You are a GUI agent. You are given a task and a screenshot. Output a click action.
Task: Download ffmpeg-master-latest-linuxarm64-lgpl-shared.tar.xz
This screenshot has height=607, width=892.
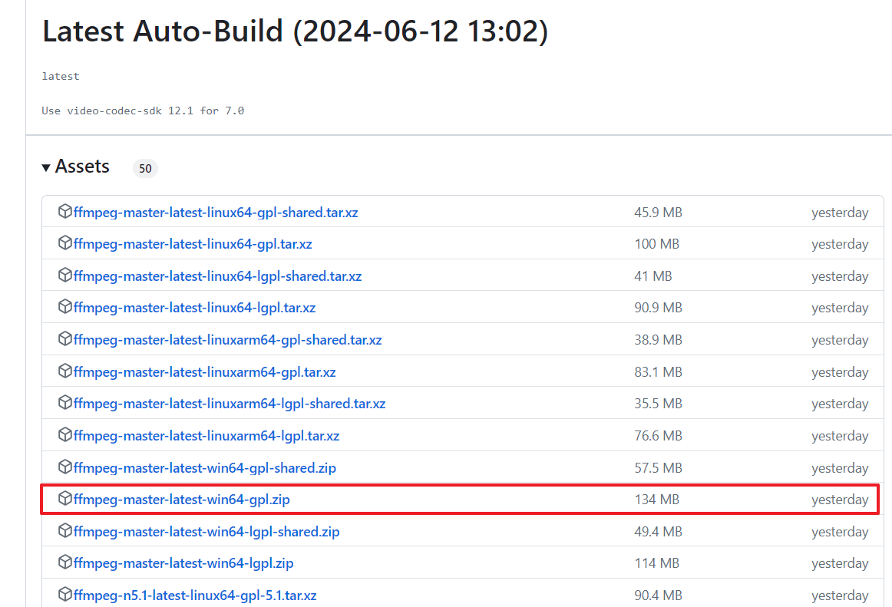click(230, 404)
